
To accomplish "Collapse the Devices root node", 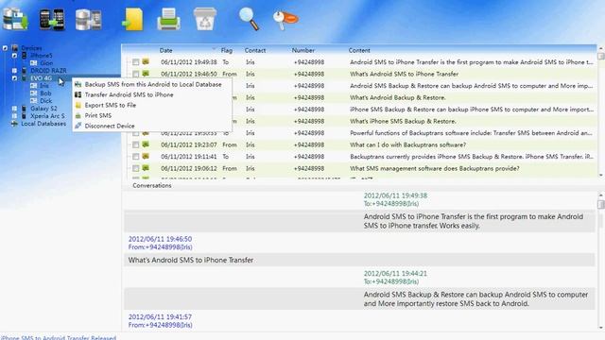I will (x=5, y=48).
